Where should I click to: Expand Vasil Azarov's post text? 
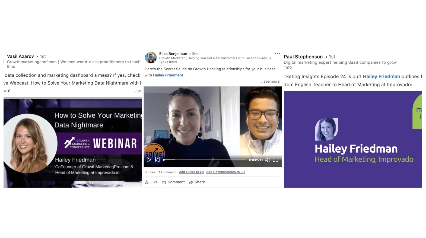tap(137, 91)
